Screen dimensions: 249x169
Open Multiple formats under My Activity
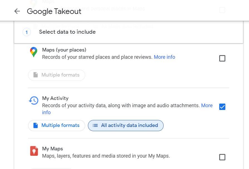[x=56, y=126]
